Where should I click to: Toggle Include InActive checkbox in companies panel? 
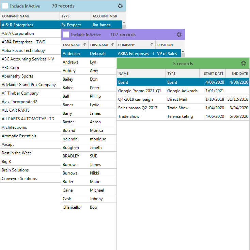[5, 6]
